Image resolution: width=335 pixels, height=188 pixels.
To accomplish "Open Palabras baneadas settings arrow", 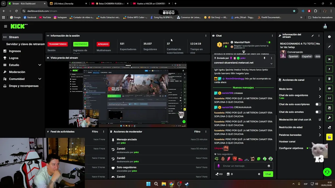I will coord(320,135).
